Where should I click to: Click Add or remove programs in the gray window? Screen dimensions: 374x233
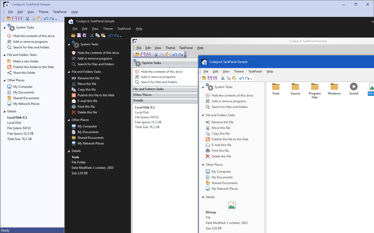coord(158,77)
